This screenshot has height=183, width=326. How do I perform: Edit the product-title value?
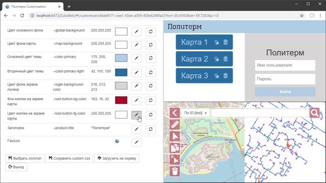[x=137, y=129]
